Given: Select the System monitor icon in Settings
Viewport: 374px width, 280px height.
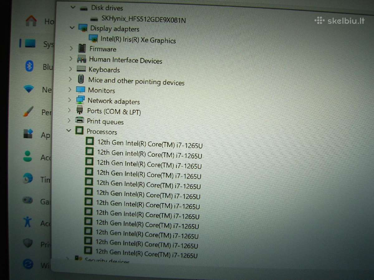Looking at the screenshot, I should (30, 44).
